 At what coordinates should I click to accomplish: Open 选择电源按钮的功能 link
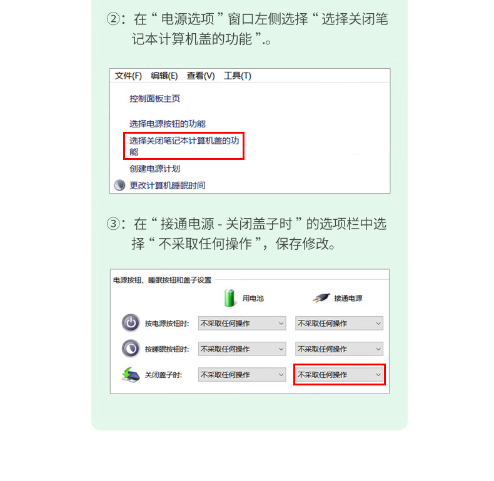pyautogui.click(x=168, y=124)
